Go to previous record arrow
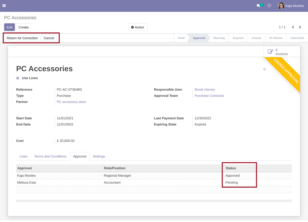 pyautogui.click(x=293, y=27)
